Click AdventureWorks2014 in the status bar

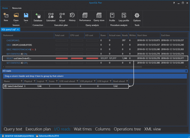[49, 136]
